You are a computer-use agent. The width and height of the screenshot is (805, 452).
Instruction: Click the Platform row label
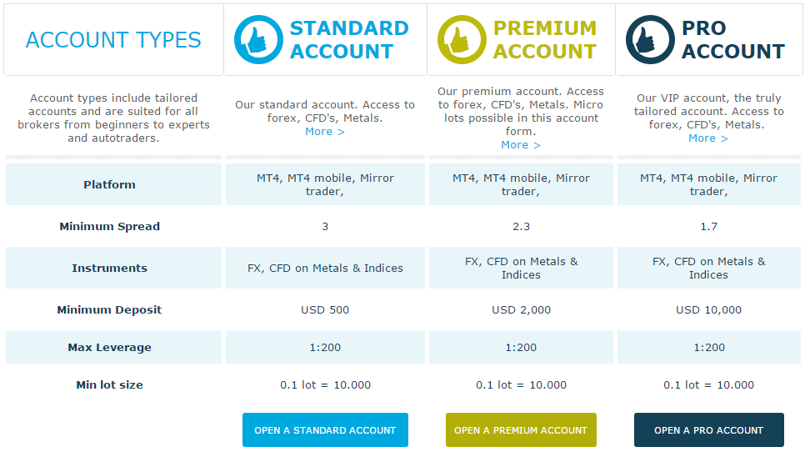109,184
